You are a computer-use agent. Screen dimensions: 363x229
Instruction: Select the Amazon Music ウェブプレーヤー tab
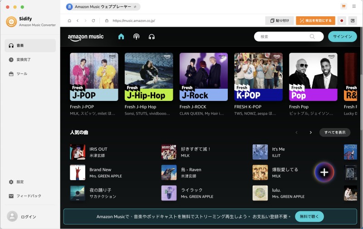tap(103, 7)
